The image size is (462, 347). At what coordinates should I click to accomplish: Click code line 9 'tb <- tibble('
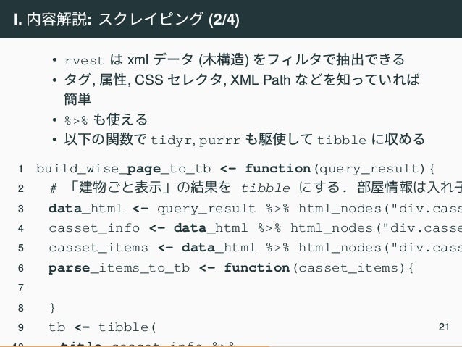(102, 327)
